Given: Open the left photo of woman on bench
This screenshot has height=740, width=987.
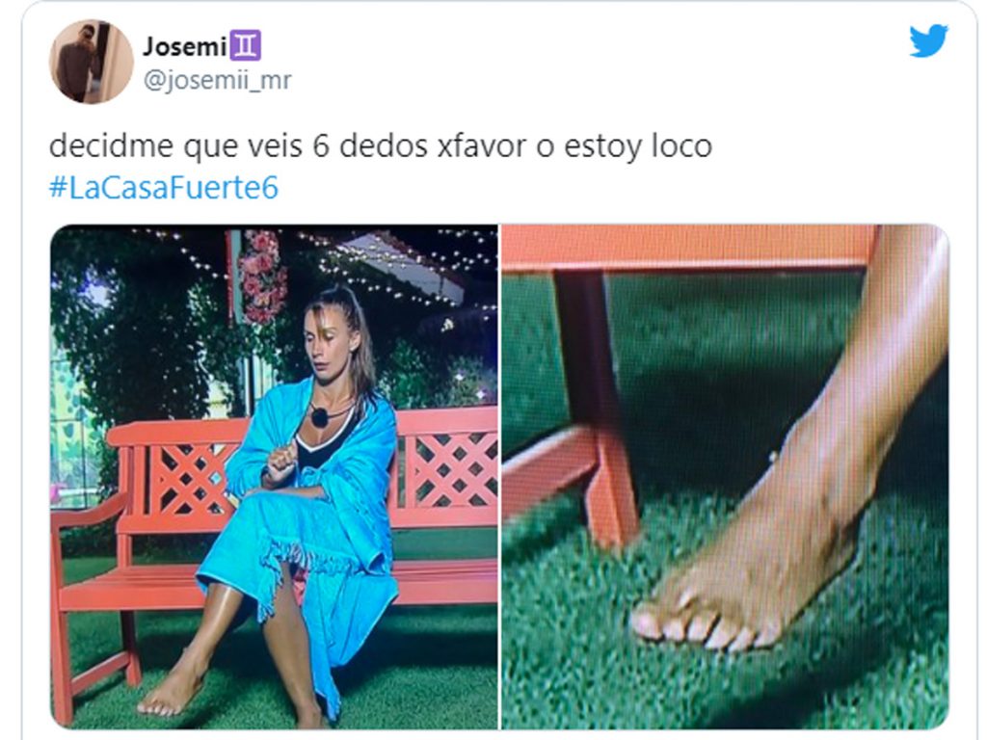Looking at the screenshot, I should [x=274, y=476].
